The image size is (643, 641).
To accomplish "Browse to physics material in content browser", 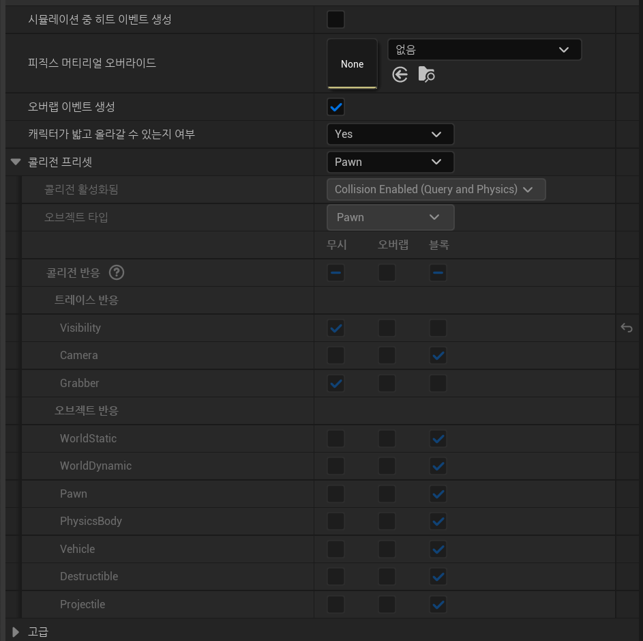I will tap(426, 74).
